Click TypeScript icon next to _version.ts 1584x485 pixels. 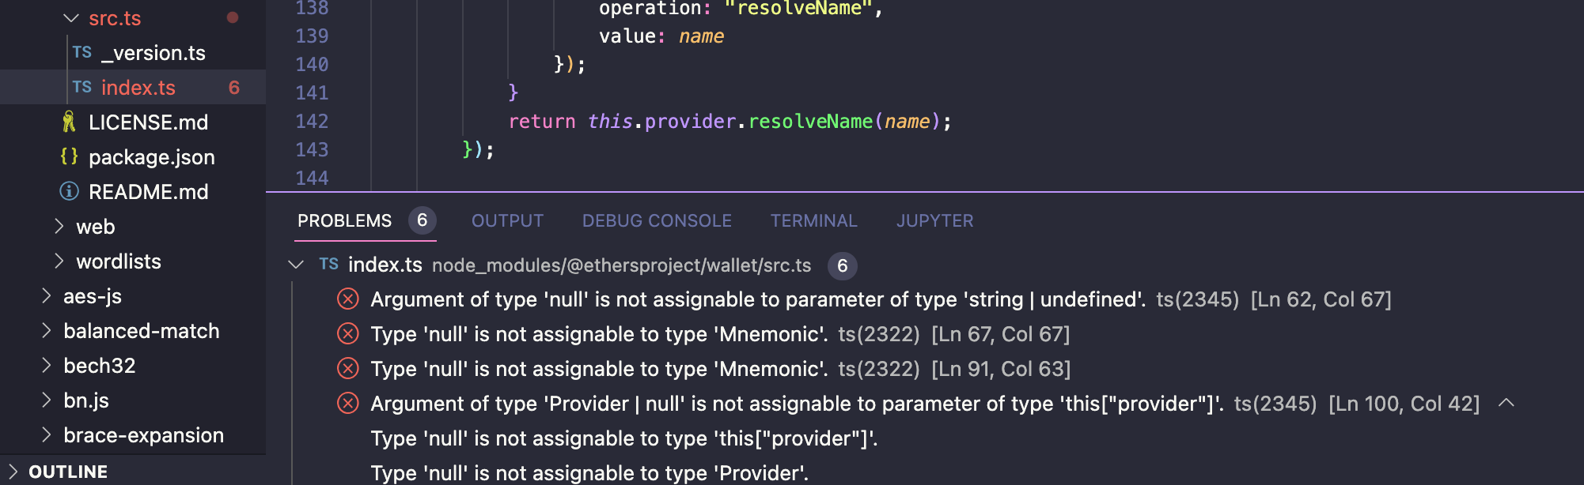[x=82, y=52]
